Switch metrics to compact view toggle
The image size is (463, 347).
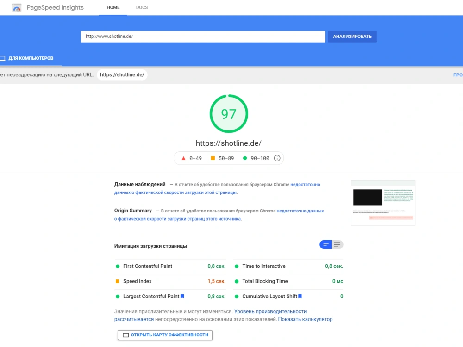325,245
